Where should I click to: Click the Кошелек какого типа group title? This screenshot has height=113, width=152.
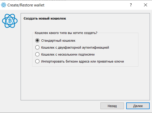point(66,33)
